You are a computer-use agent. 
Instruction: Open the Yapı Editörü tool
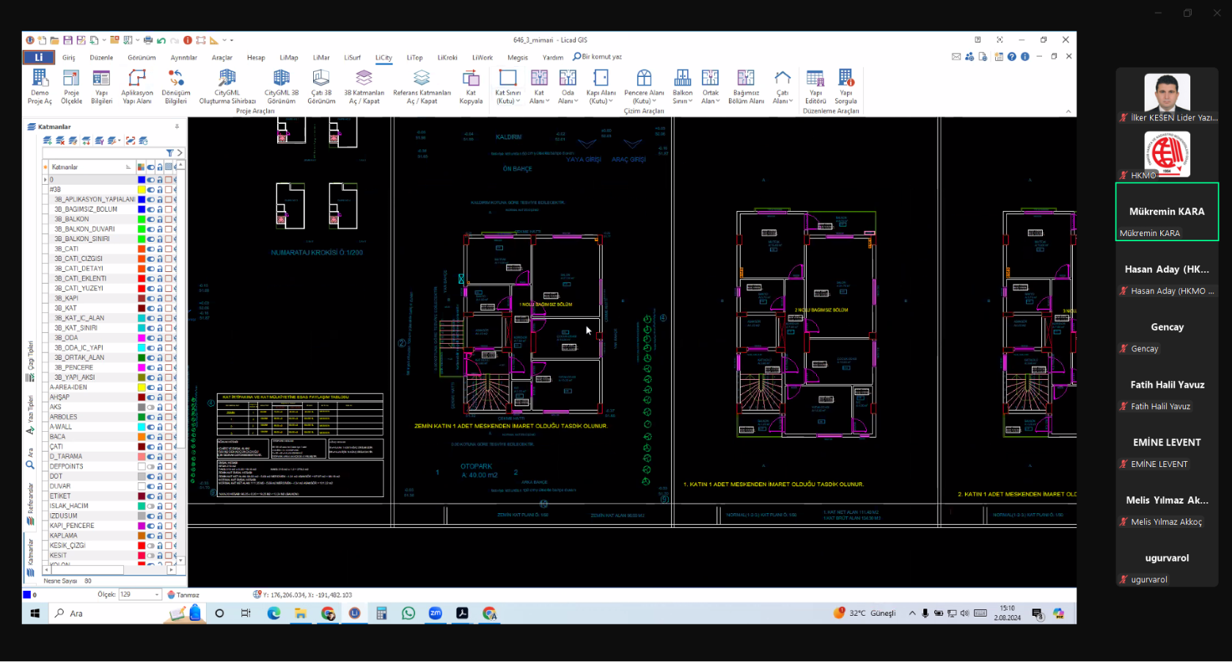(815, 87)
